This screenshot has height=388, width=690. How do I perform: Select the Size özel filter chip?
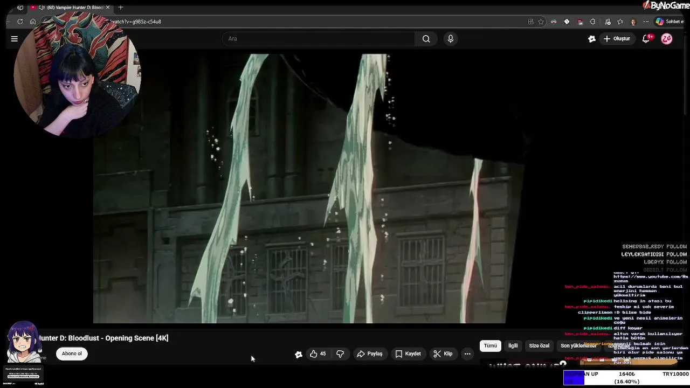tap(539, 345)
